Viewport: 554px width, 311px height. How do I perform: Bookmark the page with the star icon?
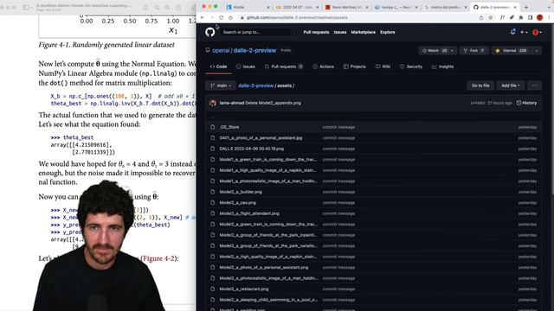pos(491,17)
